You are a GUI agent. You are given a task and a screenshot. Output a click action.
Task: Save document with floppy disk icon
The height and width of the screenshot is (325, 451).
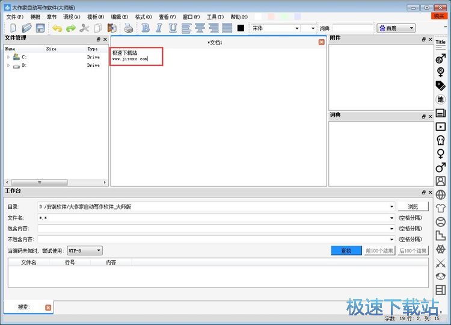40,28
